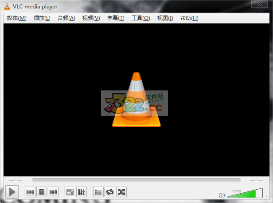Open the 音频(A) menu
Viewport: 273px width, 203px height.
coord(66,18)
